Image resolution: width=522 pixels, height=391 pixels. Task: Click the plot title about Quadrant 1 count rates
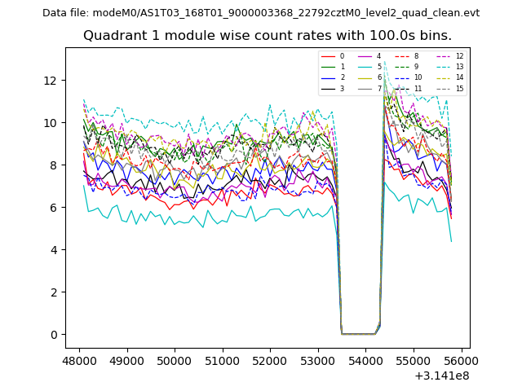(267, 36)
